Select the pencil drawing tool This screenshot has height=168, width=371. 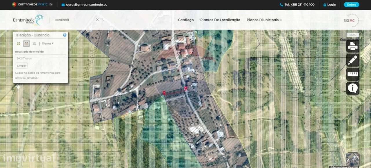[353, 60]
